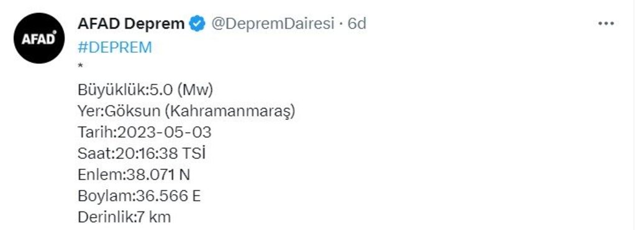636x230 pixels.
Task: Open the three-dot more options menu
Action: 606,24
